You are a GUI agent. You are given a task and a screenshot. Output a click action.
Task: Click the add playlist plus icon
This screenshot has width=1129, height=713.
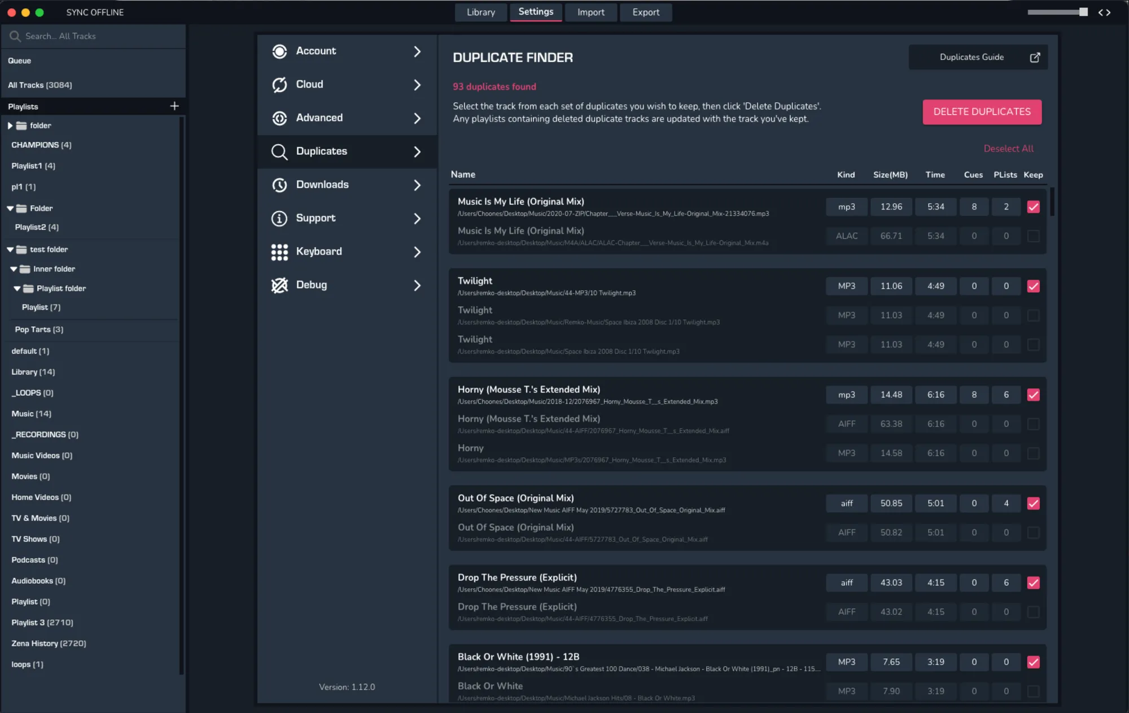[x=174, y=106]
